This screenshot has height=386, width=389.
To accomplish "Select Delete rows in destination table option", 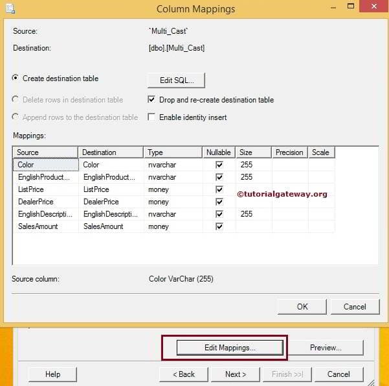I will pyautogui.click(x=16, y=99).
